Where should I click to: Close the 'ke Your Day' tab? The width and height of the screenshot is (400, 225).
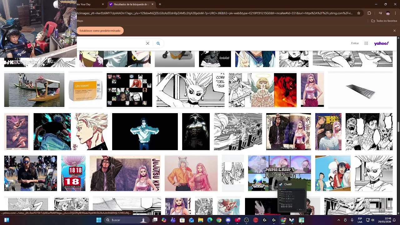(x=103, y=4)
